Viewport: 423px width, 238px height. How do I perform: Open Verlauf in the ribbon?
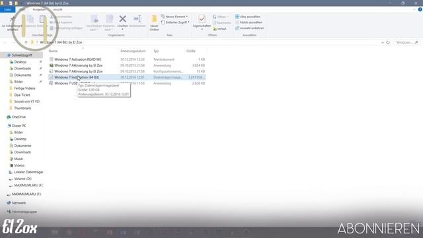click(x=219, y=28)
